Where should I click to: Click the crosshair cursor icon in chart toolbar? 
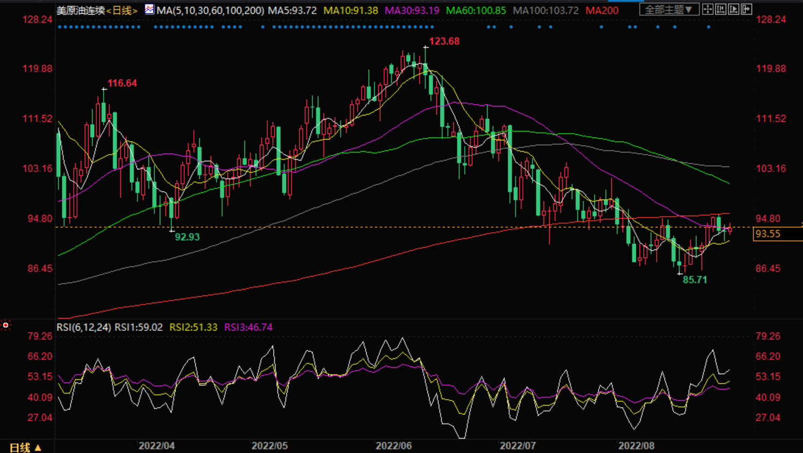coord(708,9)
